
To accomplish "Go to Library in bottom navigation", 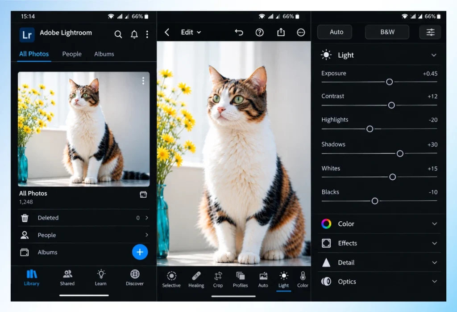I will (32, 278).
